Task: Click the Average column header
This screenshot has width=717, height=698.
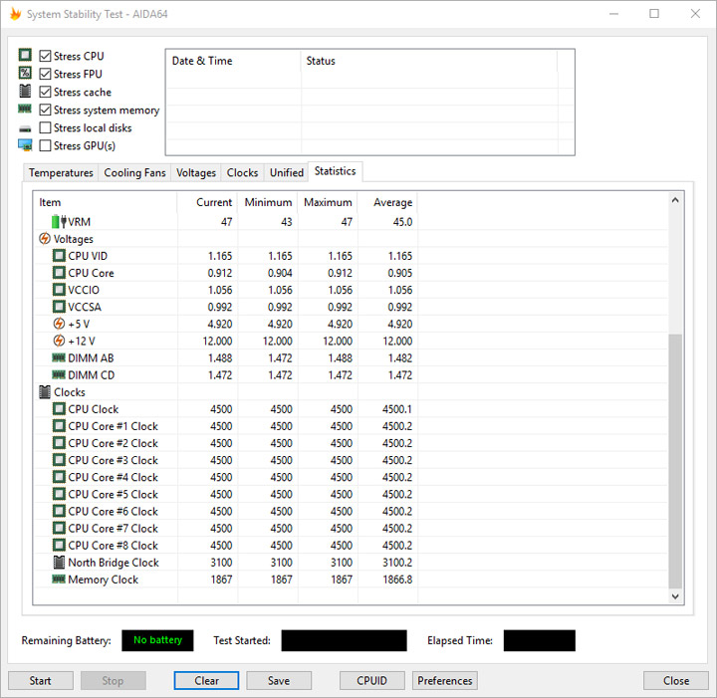Action: [387, 202]
